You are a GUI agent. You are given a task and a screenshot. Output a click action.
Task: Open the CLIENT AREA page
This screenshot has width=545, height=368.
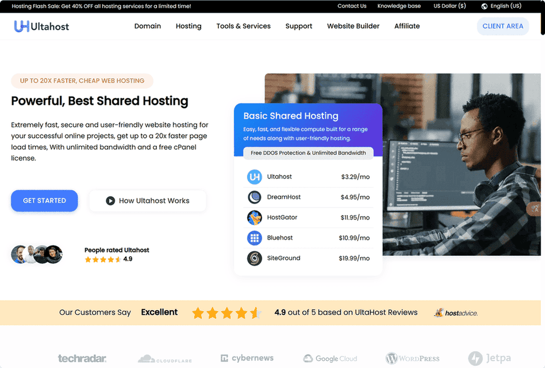pos(502,26)
